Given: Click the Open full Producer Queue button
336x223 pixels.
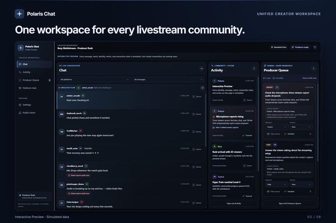Looking at the screenshot, I should (x=290, y=203).
